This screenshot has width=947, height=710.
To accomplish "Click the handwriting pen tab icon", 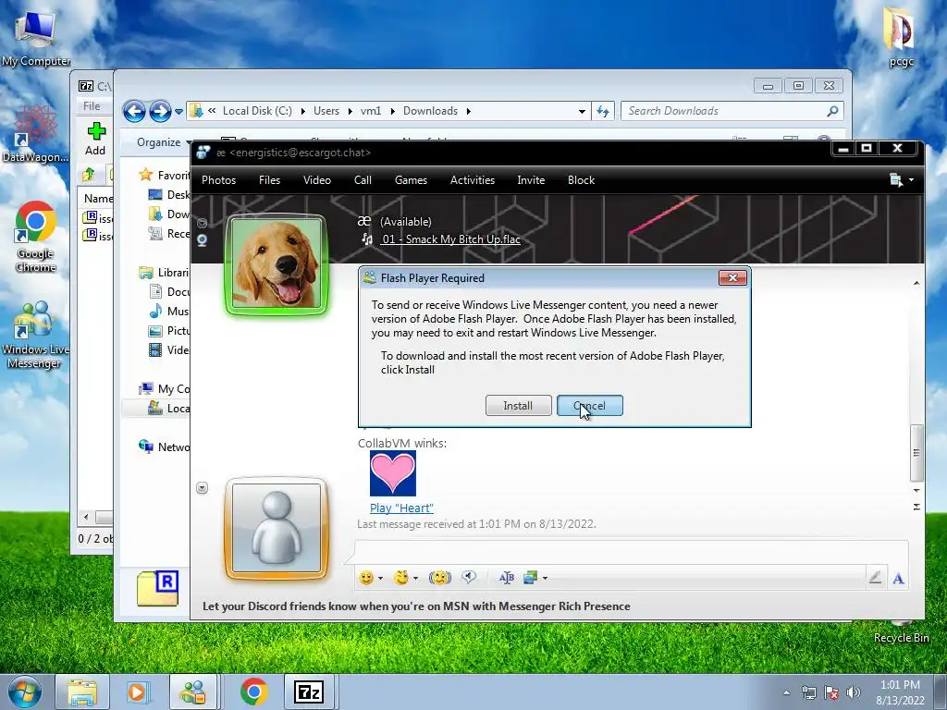I will [875, 578].
